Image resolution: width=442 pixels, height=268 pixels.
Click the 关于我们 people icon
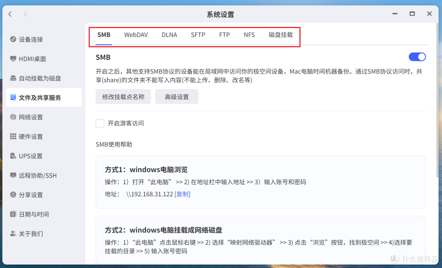coord(13,234)
